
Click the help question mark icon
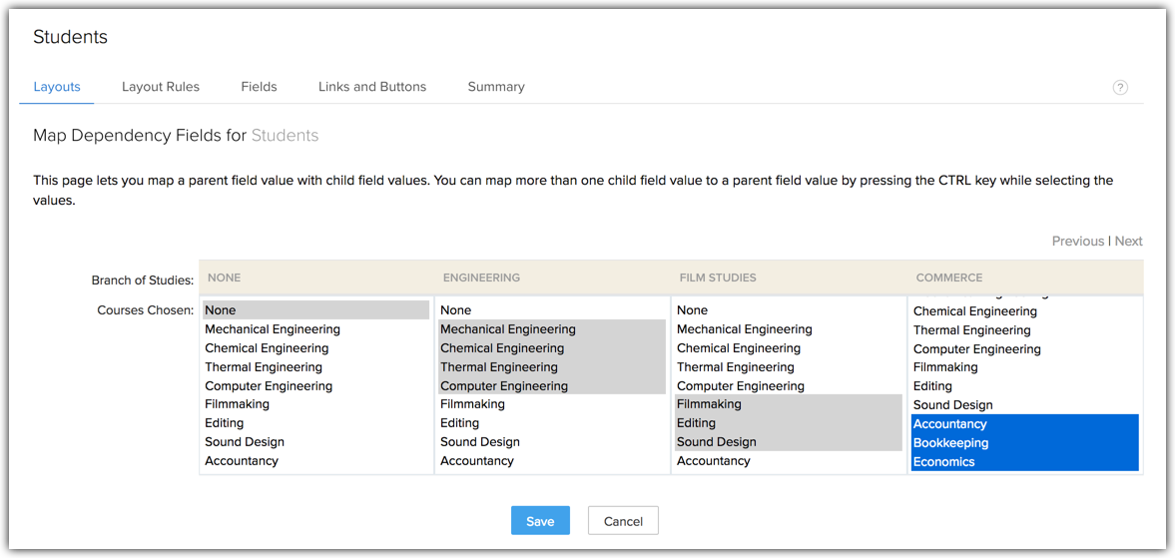tap(1120, 87)
